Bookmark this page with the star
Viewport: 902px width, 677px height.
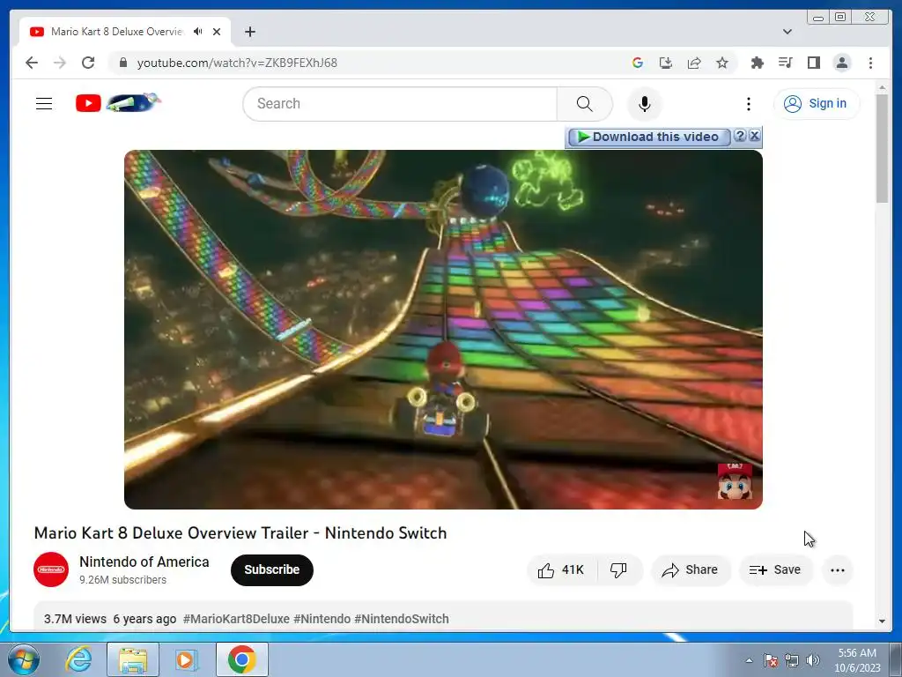click(722, 63)
